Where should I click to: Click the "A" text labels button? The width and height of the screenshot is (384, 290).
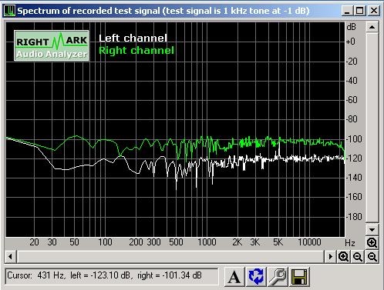coord(234,277)
